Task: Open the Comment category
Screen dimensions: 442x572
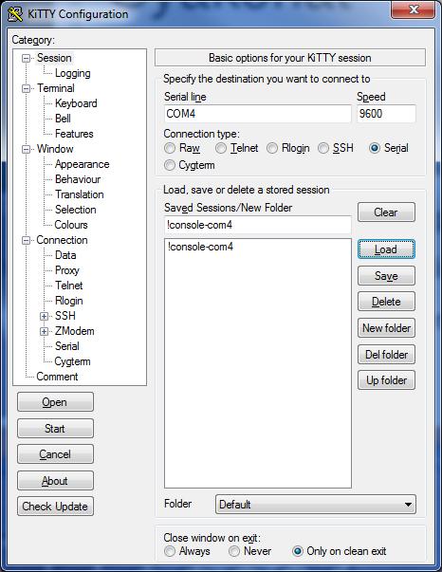Action: pos(57,377)
